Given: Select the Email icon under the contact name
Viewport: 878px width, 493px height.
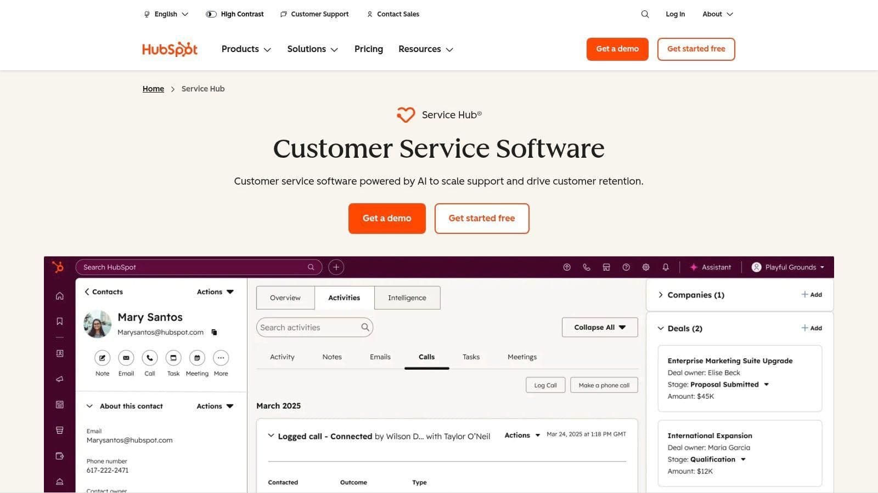Looking at the screenshot, I should pos(126,358).
